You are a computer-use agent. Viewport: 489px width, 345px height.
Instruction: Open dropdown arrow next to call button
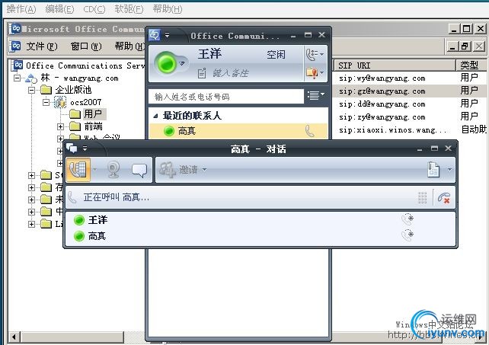point(94,170)
